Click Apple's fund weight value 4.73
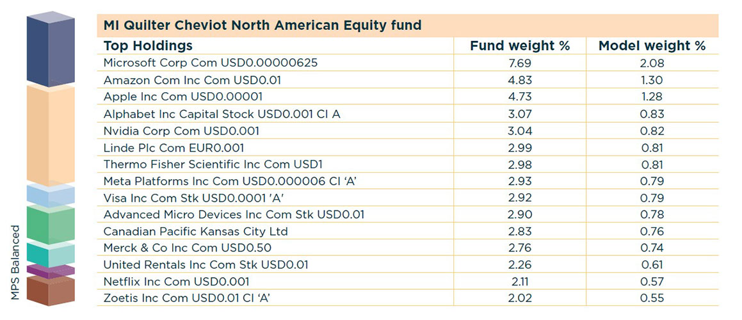 (519, 97)
